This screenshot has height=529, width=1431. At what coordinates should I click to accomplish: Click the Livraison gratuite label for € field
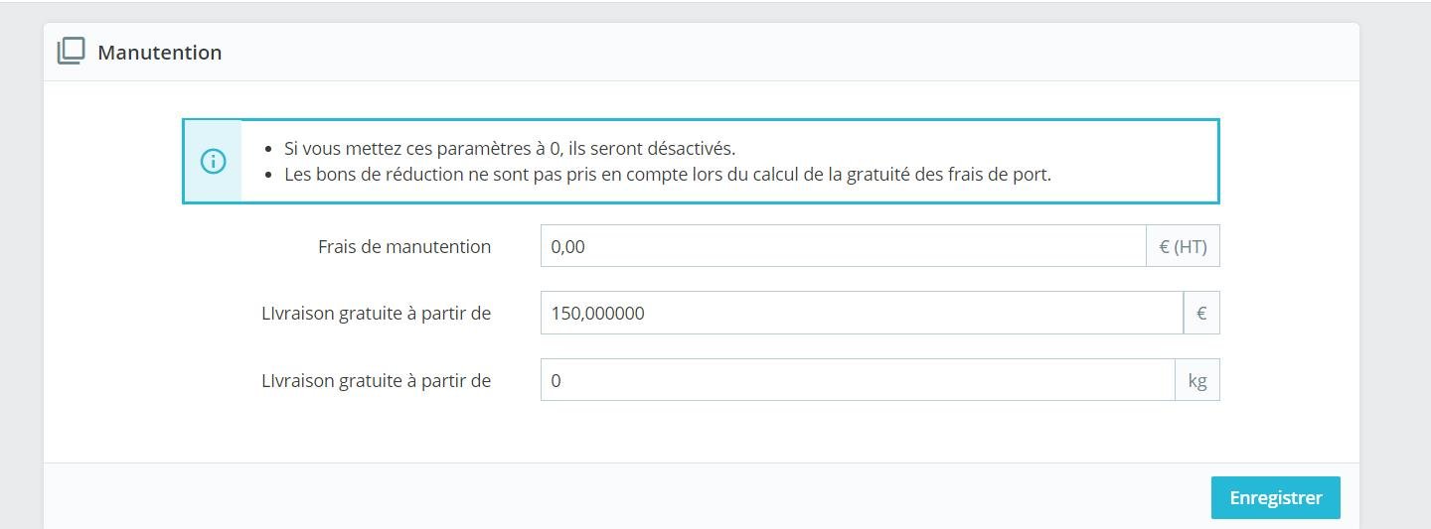pos(377,313)
